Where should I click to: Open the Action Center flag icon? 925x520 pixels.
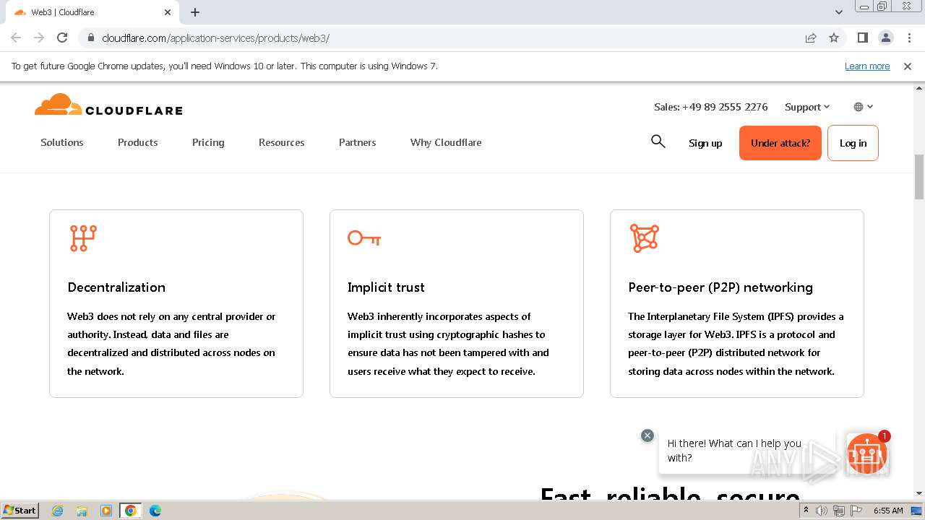[856, 511]
